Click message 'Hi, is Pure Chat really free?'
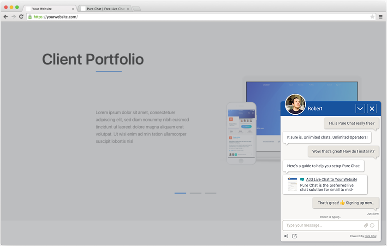The width and height of the screenshot is (387, 246). pos(351,123)
